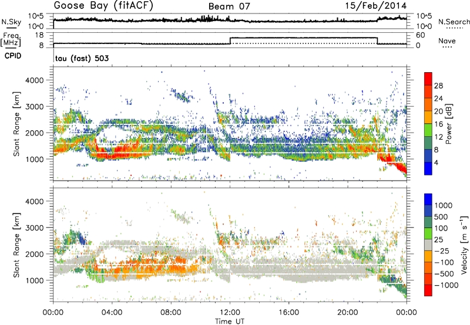Click the 'Time UT' axis title
Viewport: 470px width, 325px height.
click(x=230, y=321)
